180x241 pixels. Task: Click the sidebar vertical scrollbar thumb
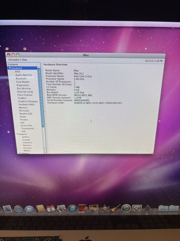point(41,97)
